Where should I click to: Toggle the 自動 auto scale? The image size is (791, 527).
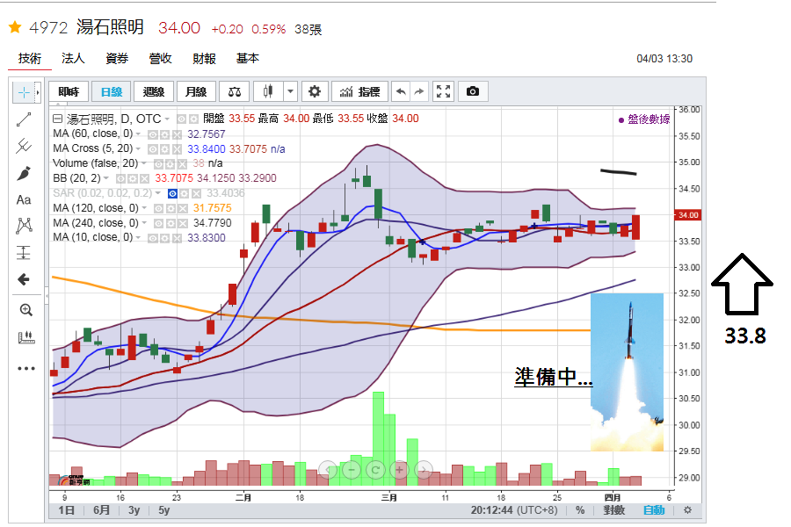654,509
